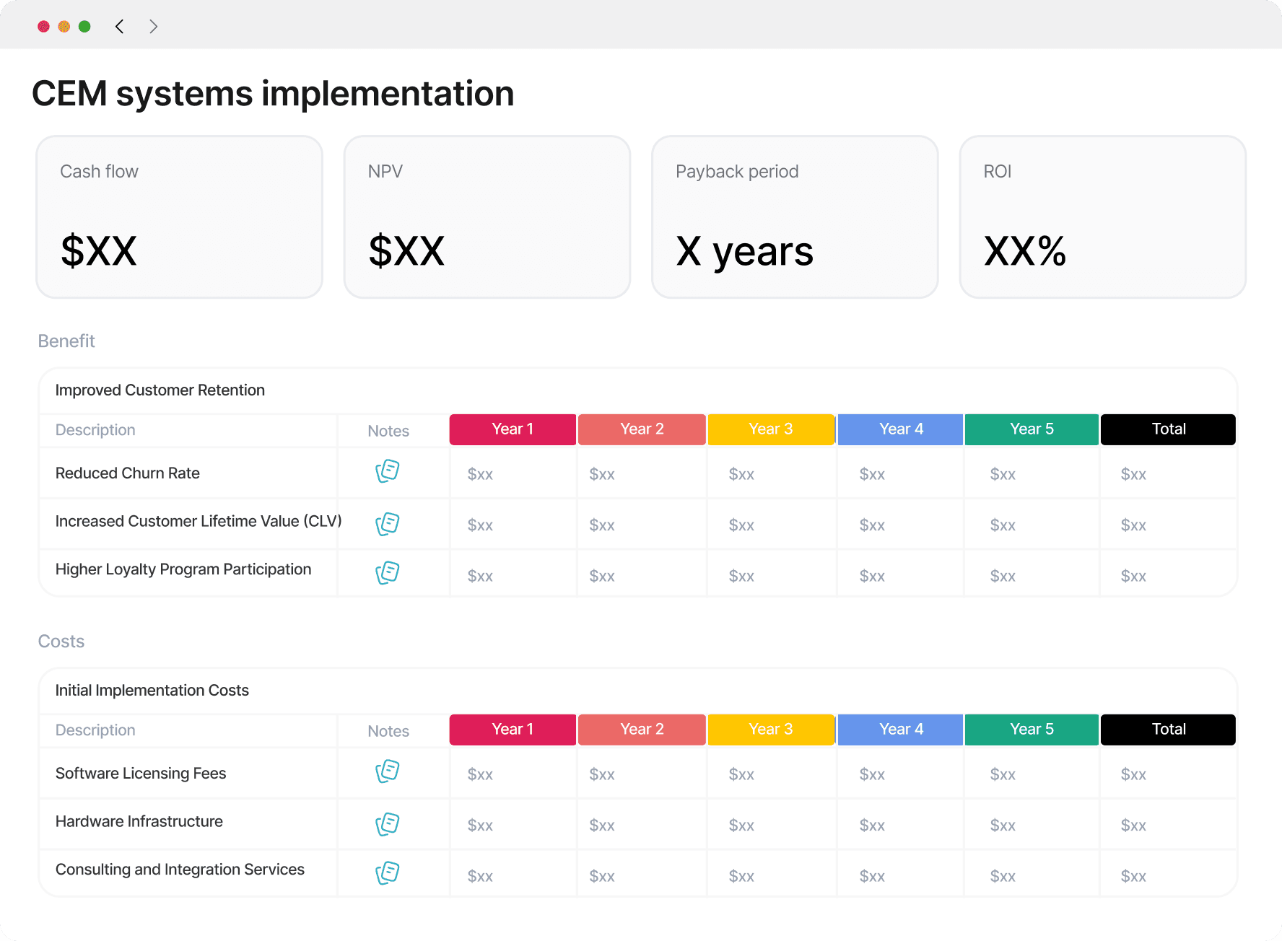Screen dimensions: 1282x941
Task: Open the Payback period card
Action: pyautogui.click(x=795, y=216)
